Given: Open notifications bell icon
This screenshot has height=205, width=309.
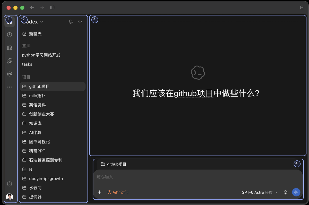Looking at the screenshot, I should (71, 22).
